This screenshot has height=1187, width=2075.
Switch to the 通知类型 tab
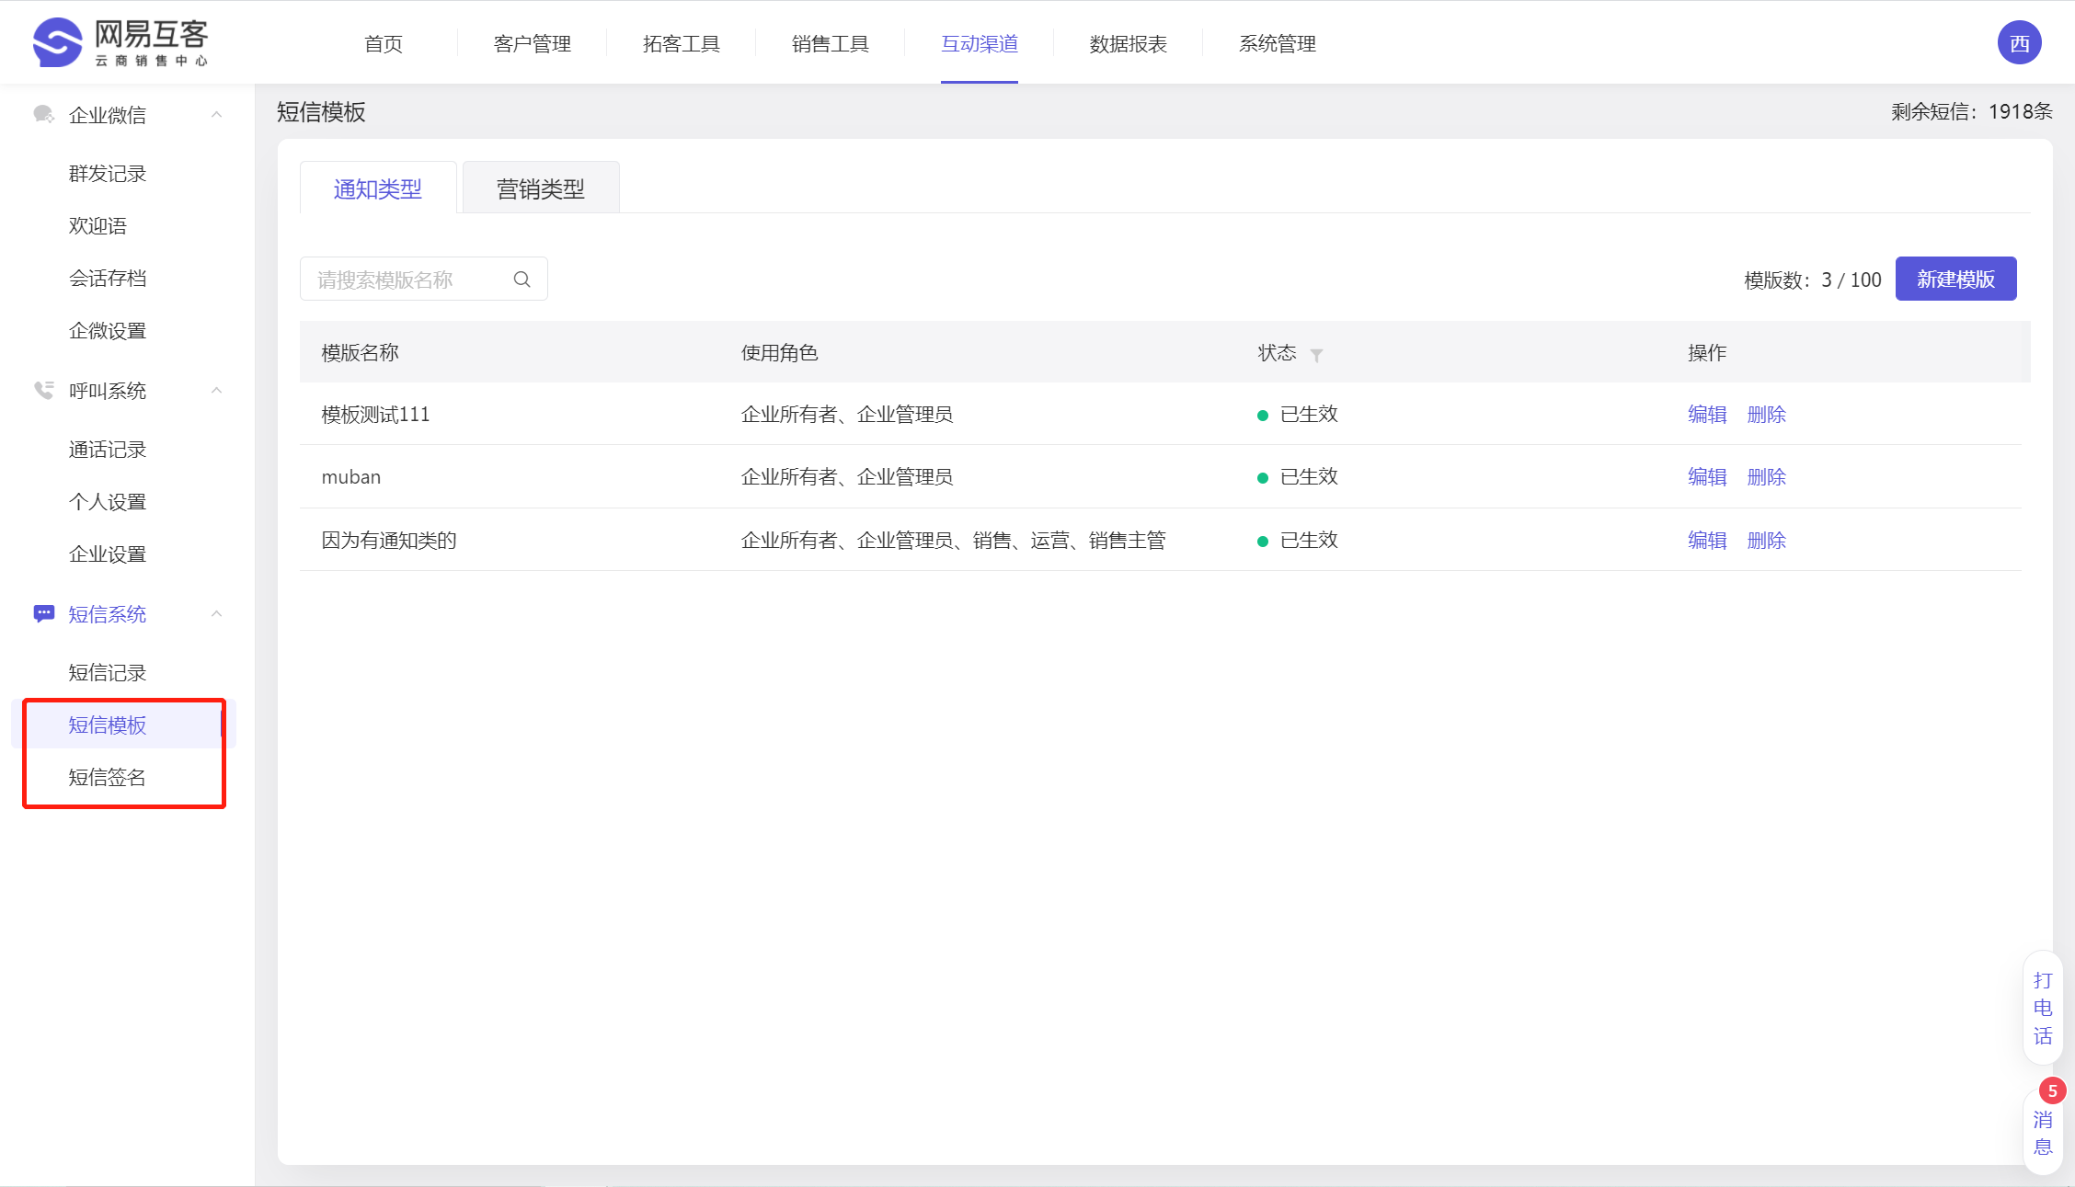pos(378,188)
